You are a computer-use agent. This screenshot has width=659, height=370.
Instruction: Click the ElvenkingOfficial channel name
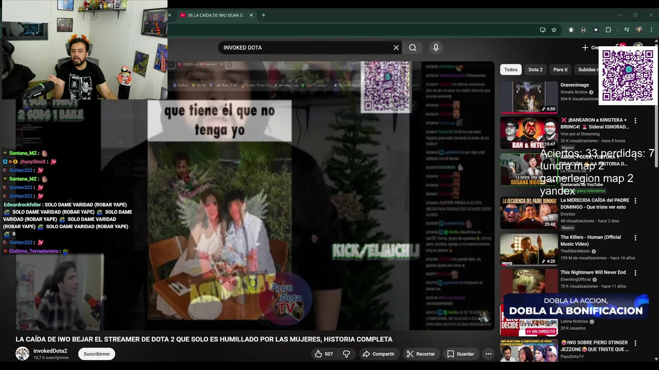click(x=575, y=280)
